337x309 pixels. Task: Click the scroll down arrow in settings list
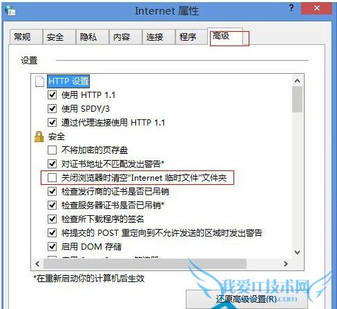click(x=297, y=252)
